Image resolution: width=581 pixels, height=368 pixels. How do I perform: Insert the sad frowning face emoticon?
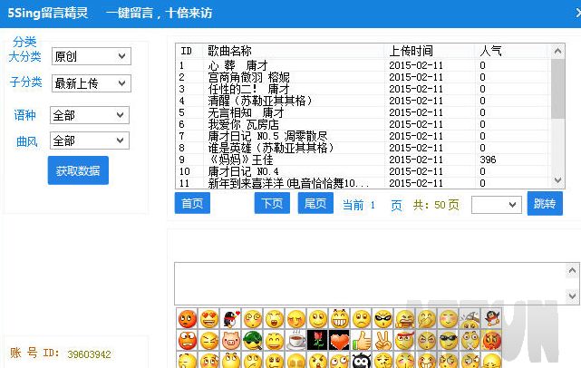point(362,318)
